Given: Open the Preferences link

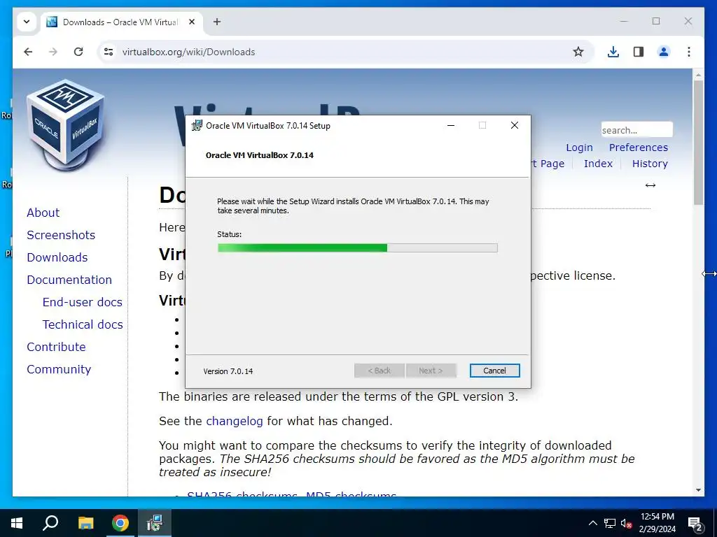Looking at the screenshot, I should [639, 148].
